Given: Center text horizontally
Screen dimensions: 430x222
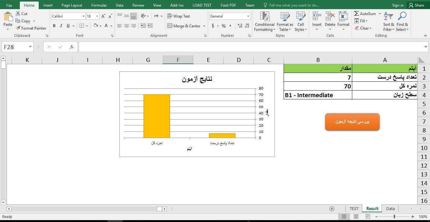Looking at the screenshot, I should [x=127, y=26].
